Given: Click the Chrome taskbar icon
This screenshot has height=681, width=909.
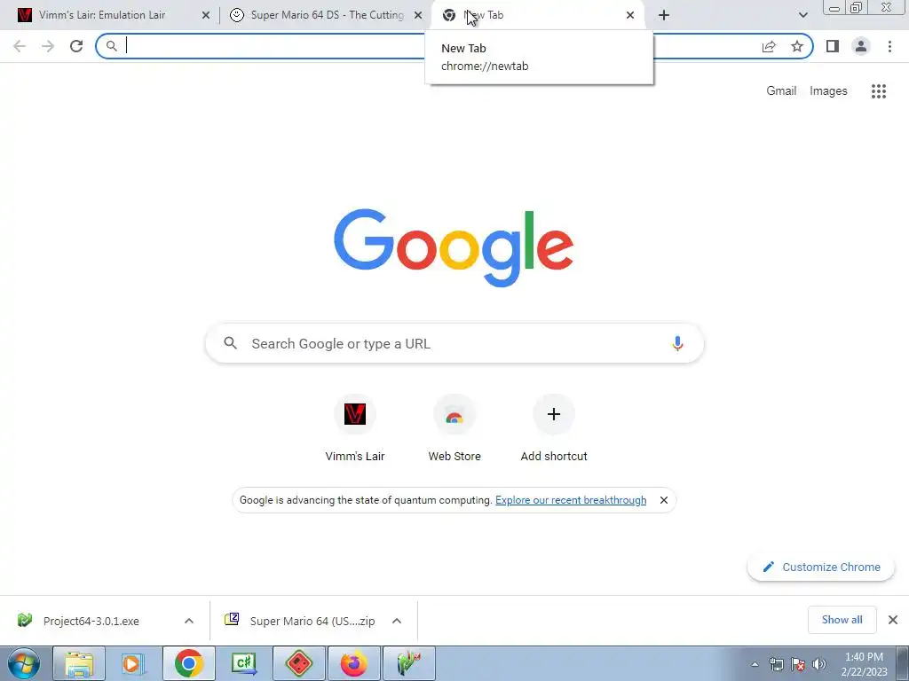Looking at the screenshot, I should [x=188, y=663].
